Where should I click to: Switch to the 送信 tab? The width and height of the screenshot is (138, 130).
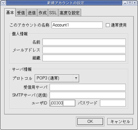tap(32, 13)
